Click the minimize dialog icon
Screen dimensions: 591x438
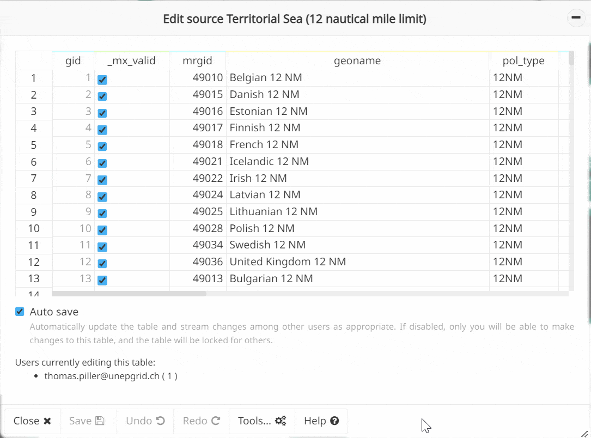[576, 19]
